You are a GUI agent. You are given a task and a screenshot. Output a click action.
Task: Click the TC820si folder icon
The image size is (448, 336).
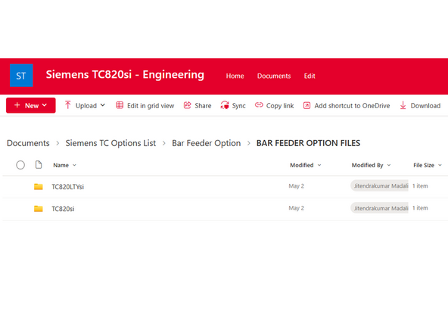point(39,209)
